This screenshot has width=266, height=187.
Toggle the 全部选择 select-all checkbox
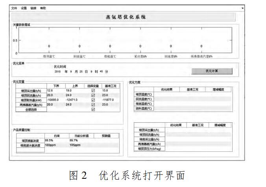coord(93,109)
